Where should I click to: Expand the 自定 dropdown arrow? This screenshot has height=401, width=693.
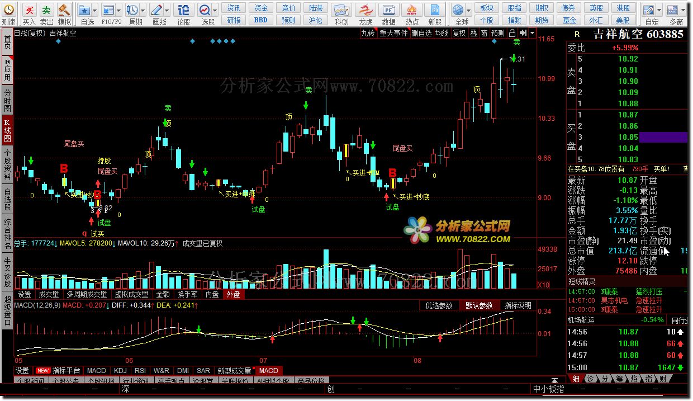click(659, 10)
